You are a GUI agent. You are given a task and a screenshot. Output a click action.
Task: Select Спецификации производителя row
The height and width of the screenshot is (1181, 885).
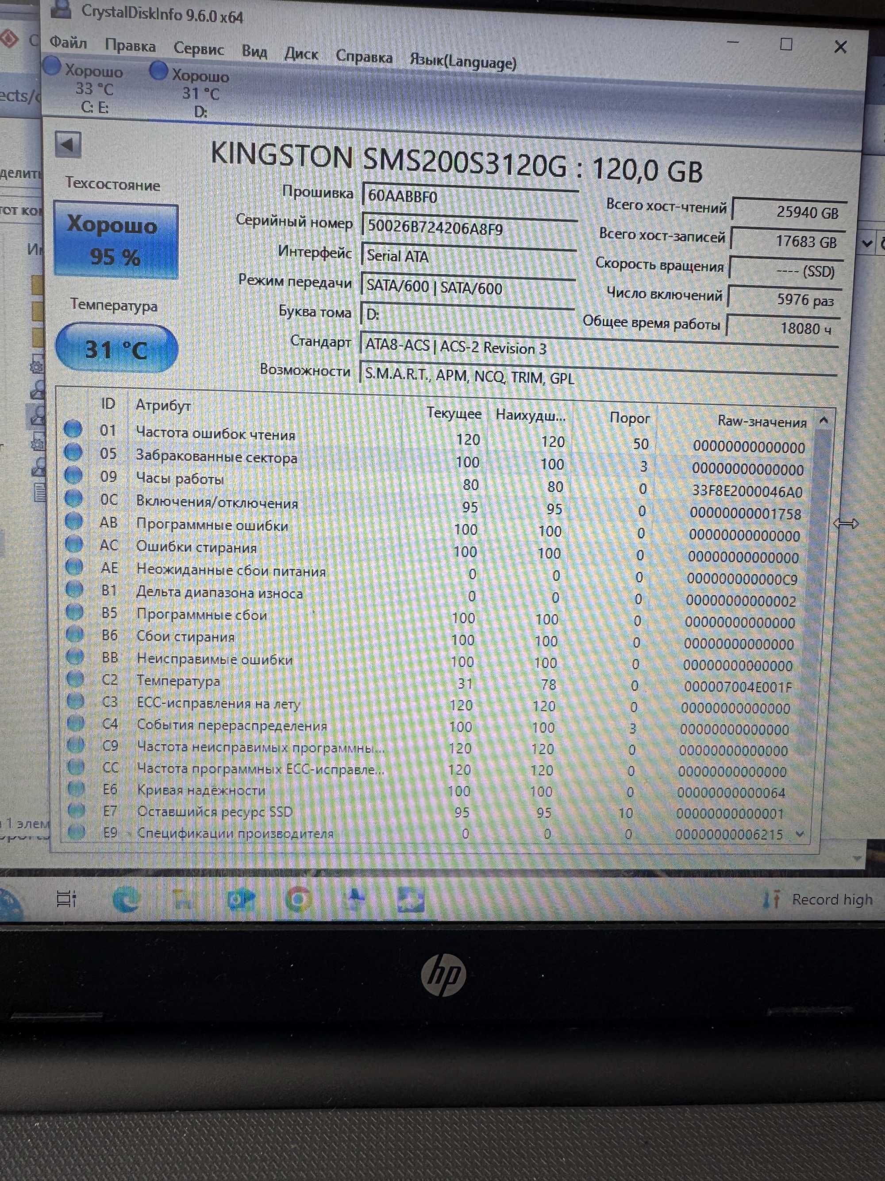(x=438, y=833)
